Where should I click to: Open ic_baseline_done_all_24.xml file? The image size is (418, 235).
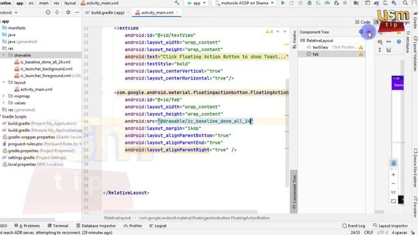45,62
